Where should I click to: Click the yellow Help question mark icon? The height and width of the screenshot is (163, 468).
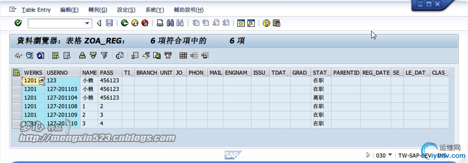[x=266, y=23]
